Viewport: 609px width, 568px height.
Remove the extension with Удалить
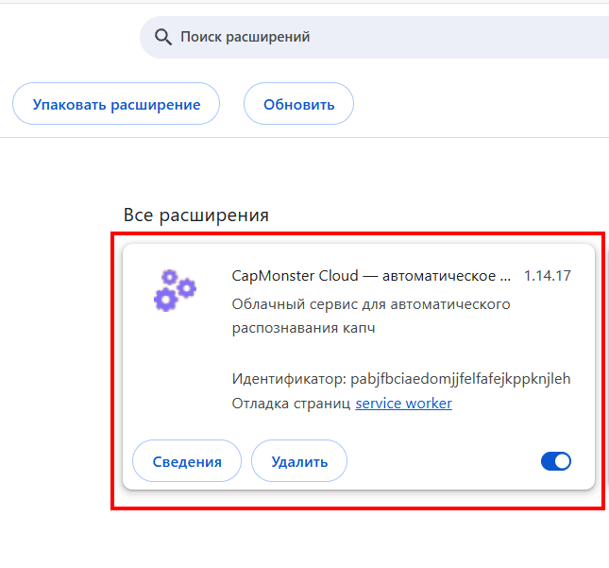299,461
